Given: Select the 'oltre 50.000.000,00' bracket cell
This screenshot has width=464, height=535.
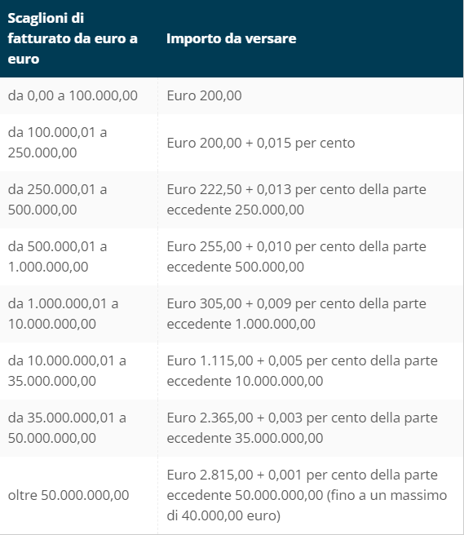Looking at the screenshot, I should click(x=79, y=495).
